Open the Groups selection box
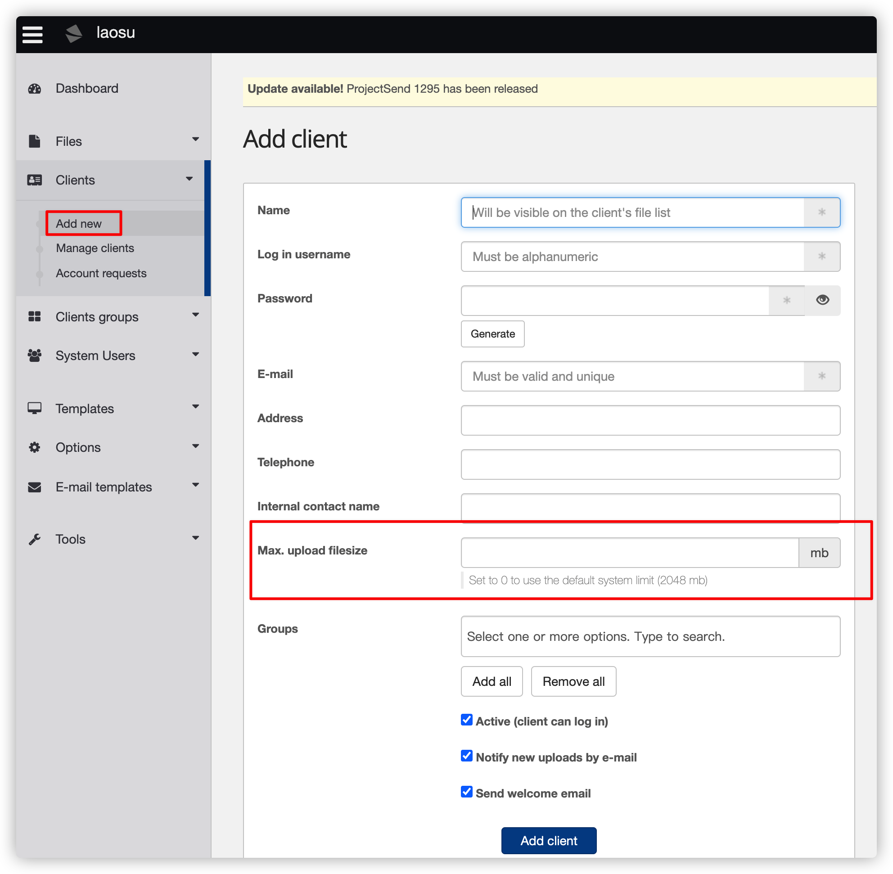The image size is (893, 874). (x=650, y=636)
